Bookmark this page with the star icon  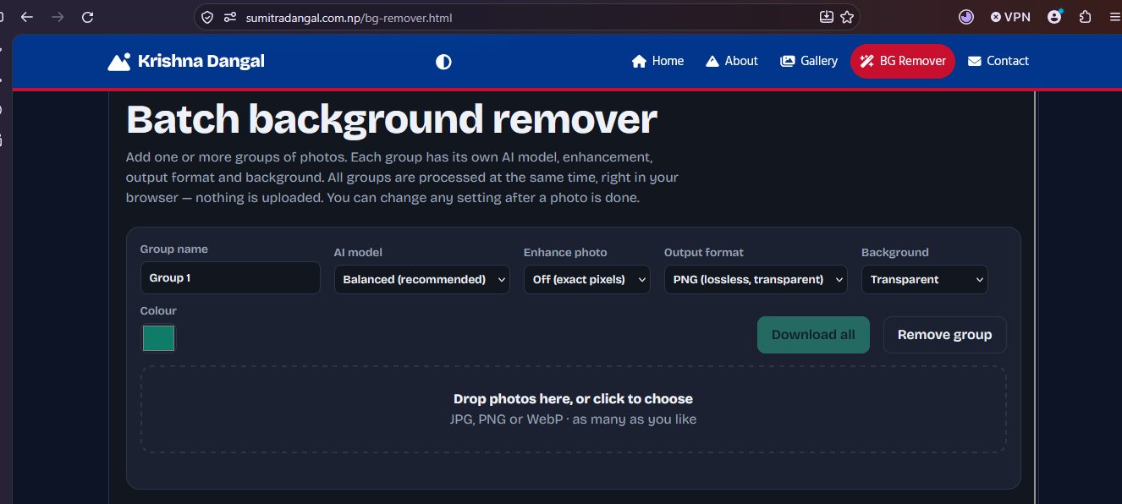(847, 17)
